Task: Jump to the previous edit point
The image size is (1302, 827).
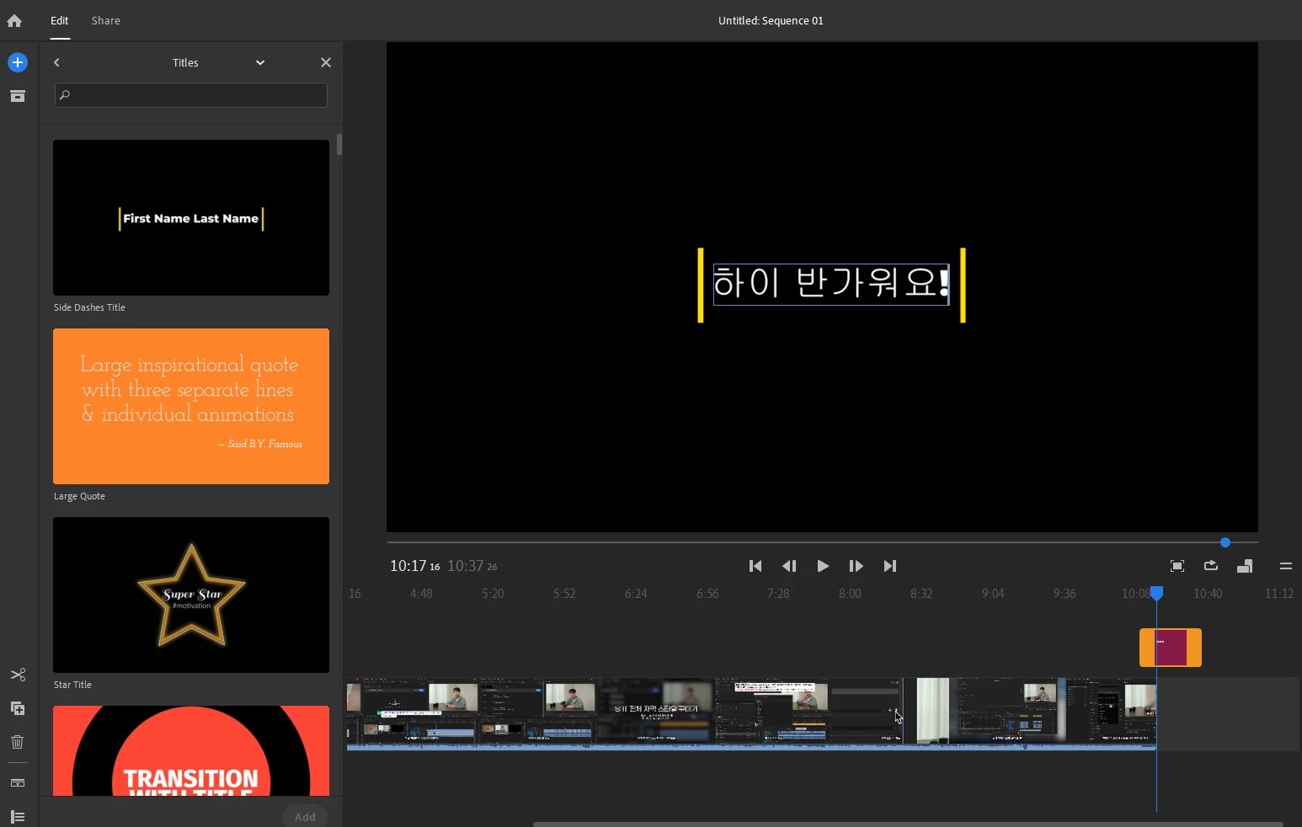Action: (755, 566)
